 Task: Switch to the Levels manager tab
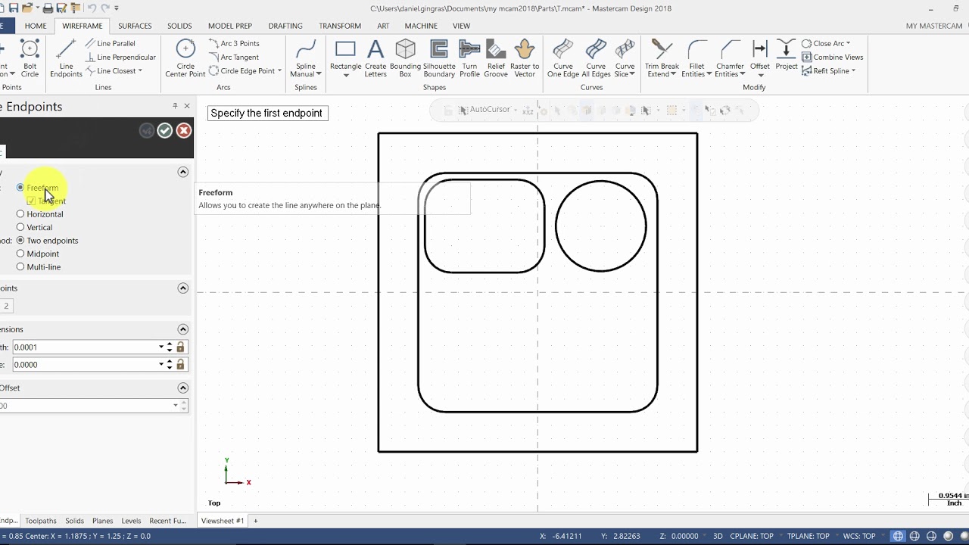(131, 521)
